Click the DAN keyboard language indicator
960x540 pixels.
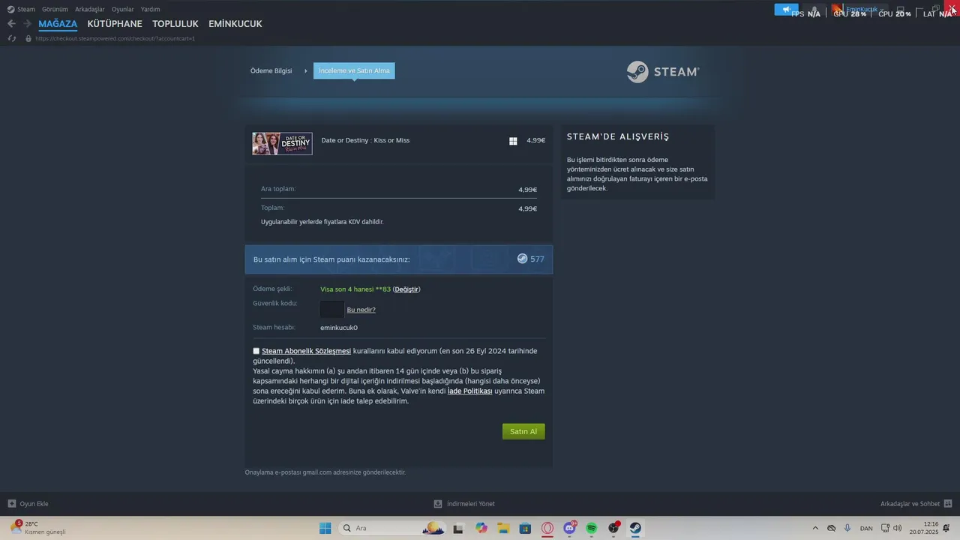pos(866,529)
